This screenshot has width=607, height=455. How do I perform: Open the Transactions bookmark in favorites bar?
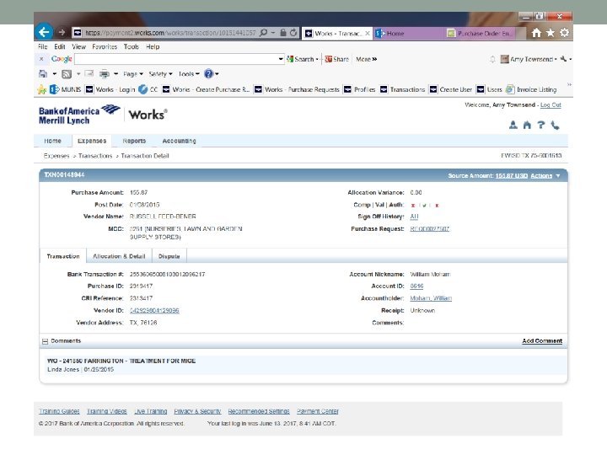[402, 89]
